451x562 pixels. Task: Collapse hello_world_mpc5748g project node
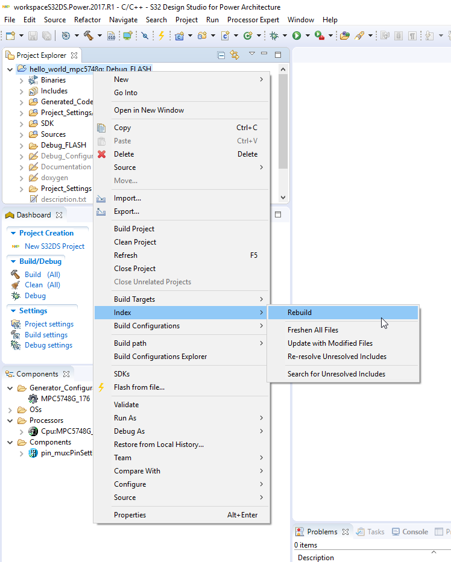[10, 69]
